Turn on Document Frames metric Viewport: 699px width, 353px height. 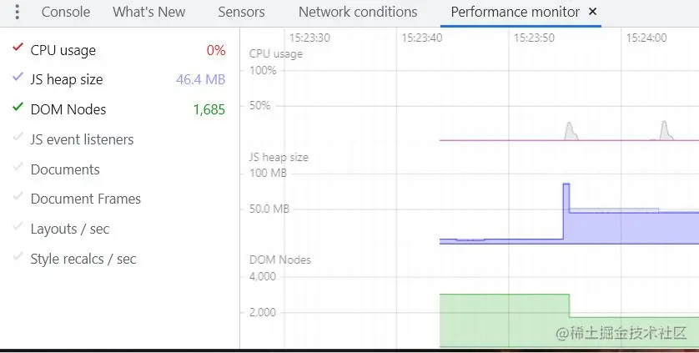click(x=18, y=198)
